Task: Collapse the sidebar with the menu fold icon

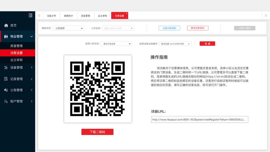Action: click(30, 15)
